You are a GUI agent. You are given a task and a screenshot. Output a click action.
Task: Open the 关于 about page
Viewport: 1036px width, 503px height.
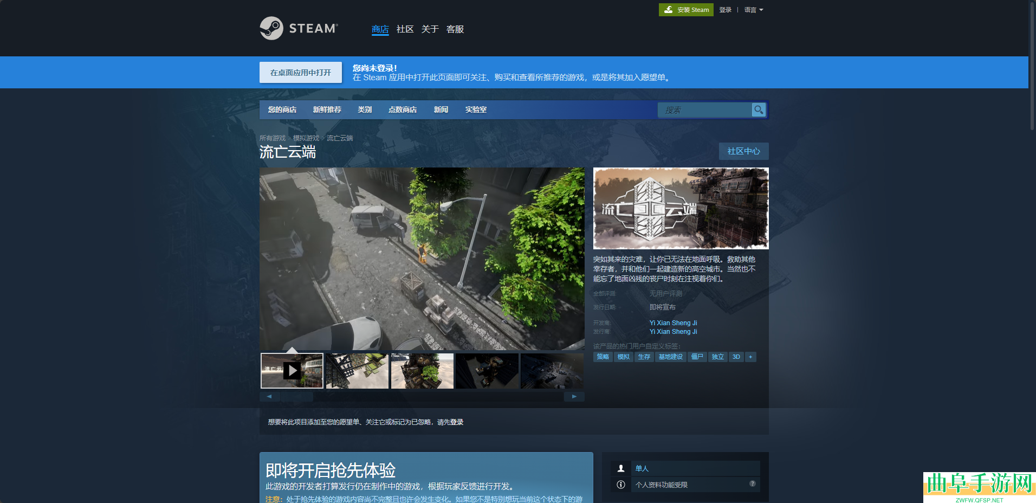[430, 29]
